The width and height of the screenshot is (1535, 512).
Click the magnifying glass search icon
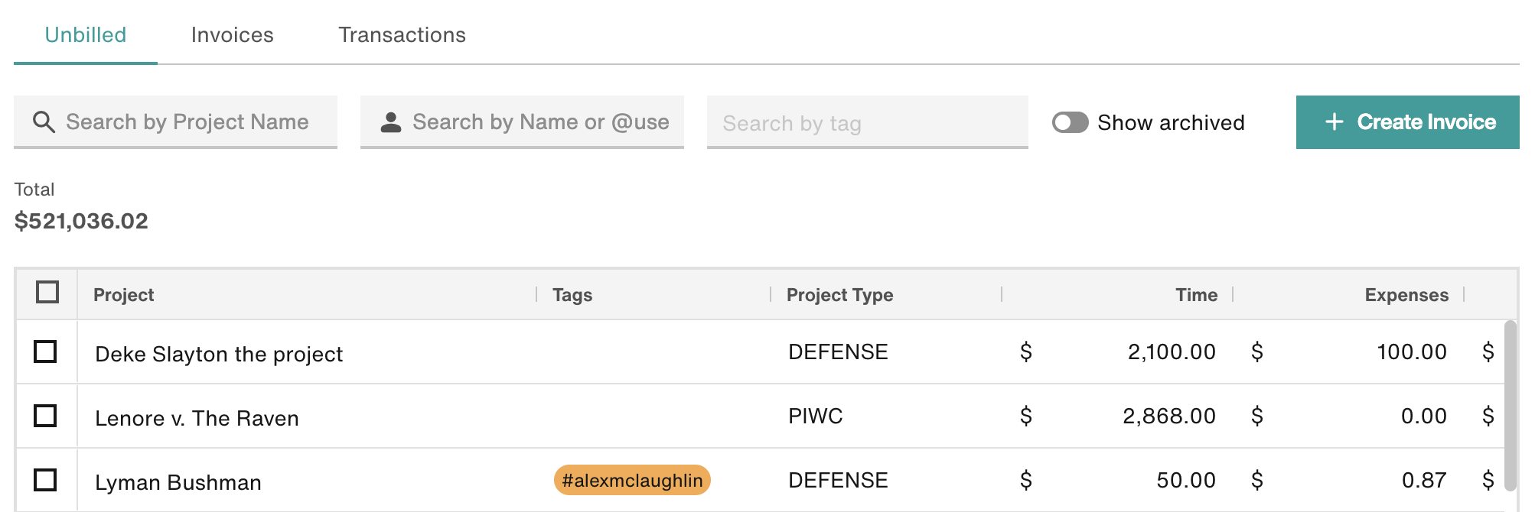click(x=44, y=122)
